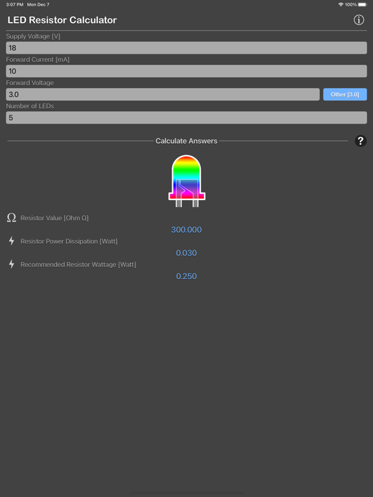Edit the Forward Current field showing 10

click(186, 71)
